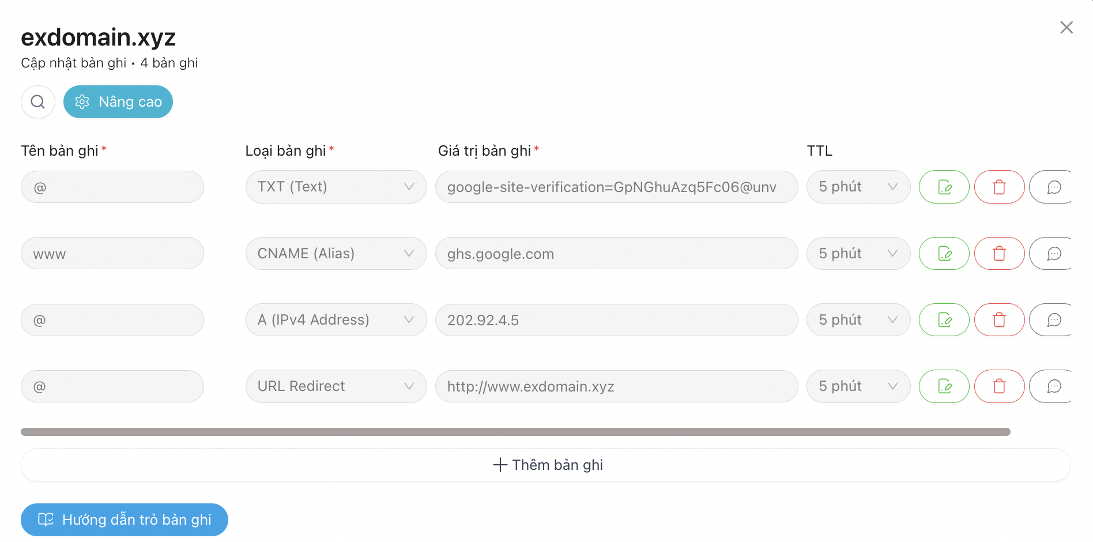Image resolution: width=1093 pixels, height=542 pixels.
Task: Delete the A record 202.92.4.5
Action: [x=999, y=320]
